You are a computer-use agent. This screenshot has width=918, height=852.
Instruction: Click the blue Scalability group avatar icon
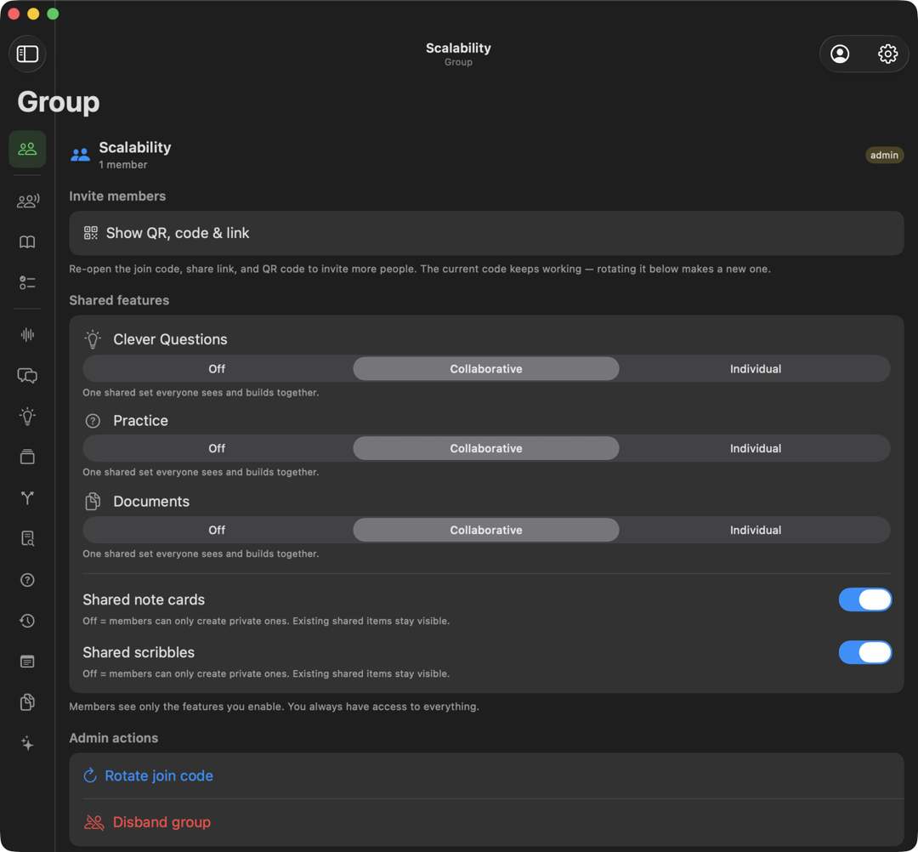pos(80,155)
